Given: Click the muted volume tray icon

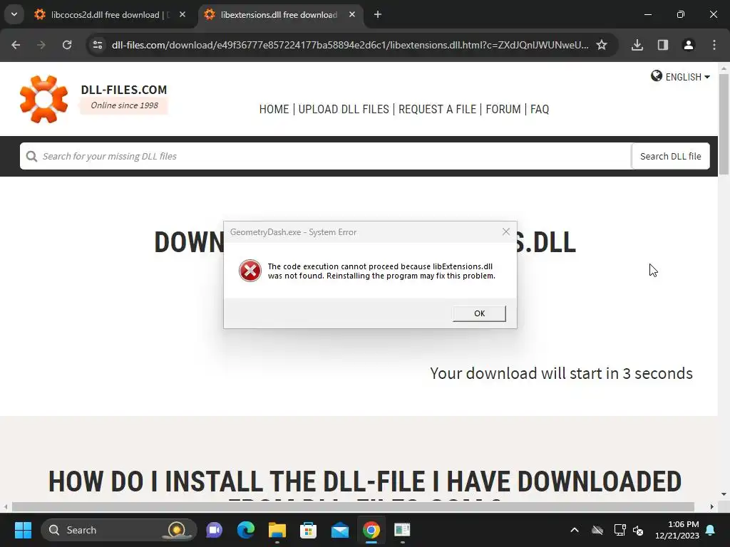Looking at the screenshot, I should (638, 530).
